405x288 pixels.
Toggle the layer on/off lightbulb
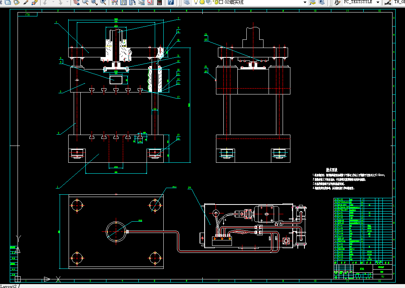pyautogui.click(x=196, y=2)
